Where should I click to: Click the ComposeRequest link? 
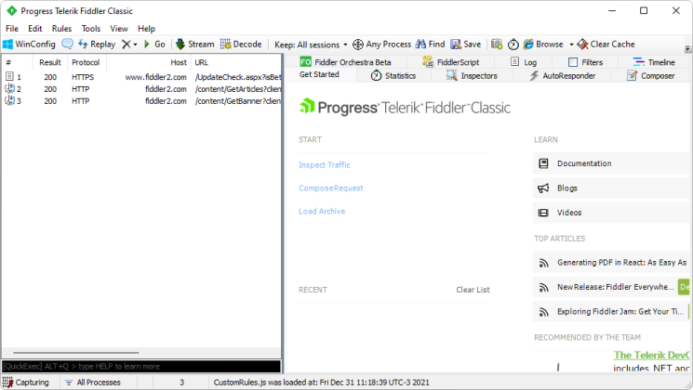pyautogui.click(x=331, y=188)
